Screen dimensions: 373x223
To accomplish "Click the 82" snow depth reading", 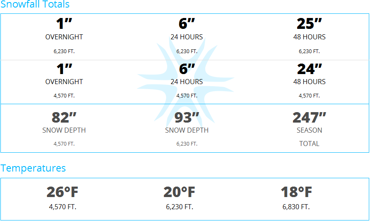I will [x=64, y=118].
